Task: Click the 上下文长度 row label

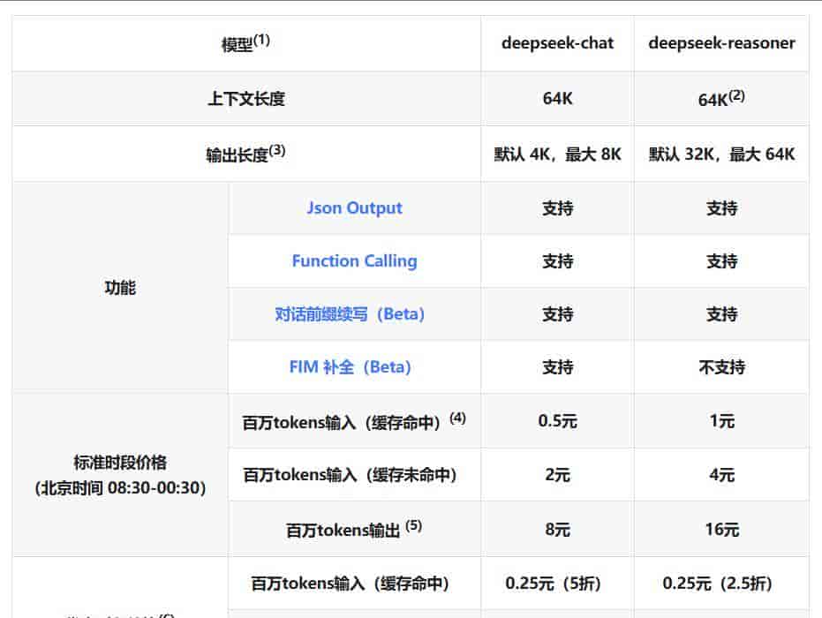Action: pyautogui.click(x=245, y=99)
